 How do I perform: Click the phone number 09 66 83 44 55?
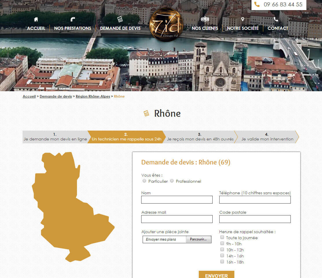pyautogui.click(x=283, y=5)
